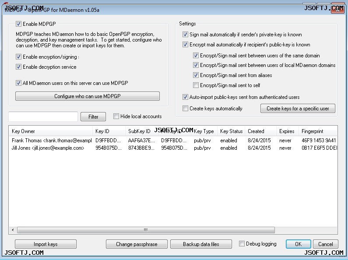Click Change passphrase button
This screenshot has width=348, height=260.
pos(137,244)
